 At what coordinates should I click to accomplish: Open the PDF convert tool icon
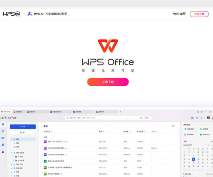tap(185, 135)
